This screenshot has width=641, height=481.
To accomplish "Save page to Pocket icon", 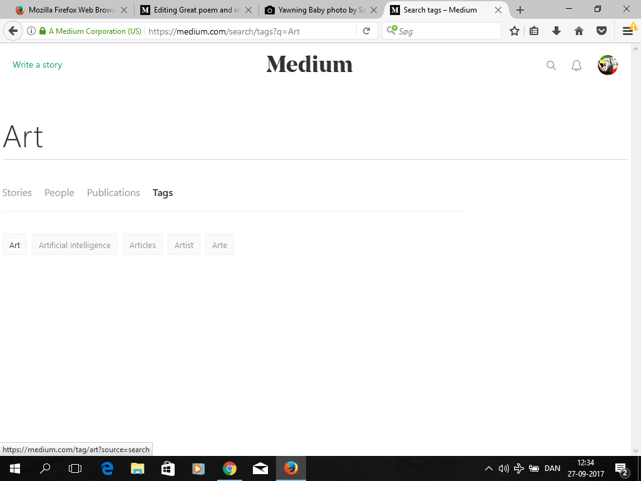I will (602, 31).
